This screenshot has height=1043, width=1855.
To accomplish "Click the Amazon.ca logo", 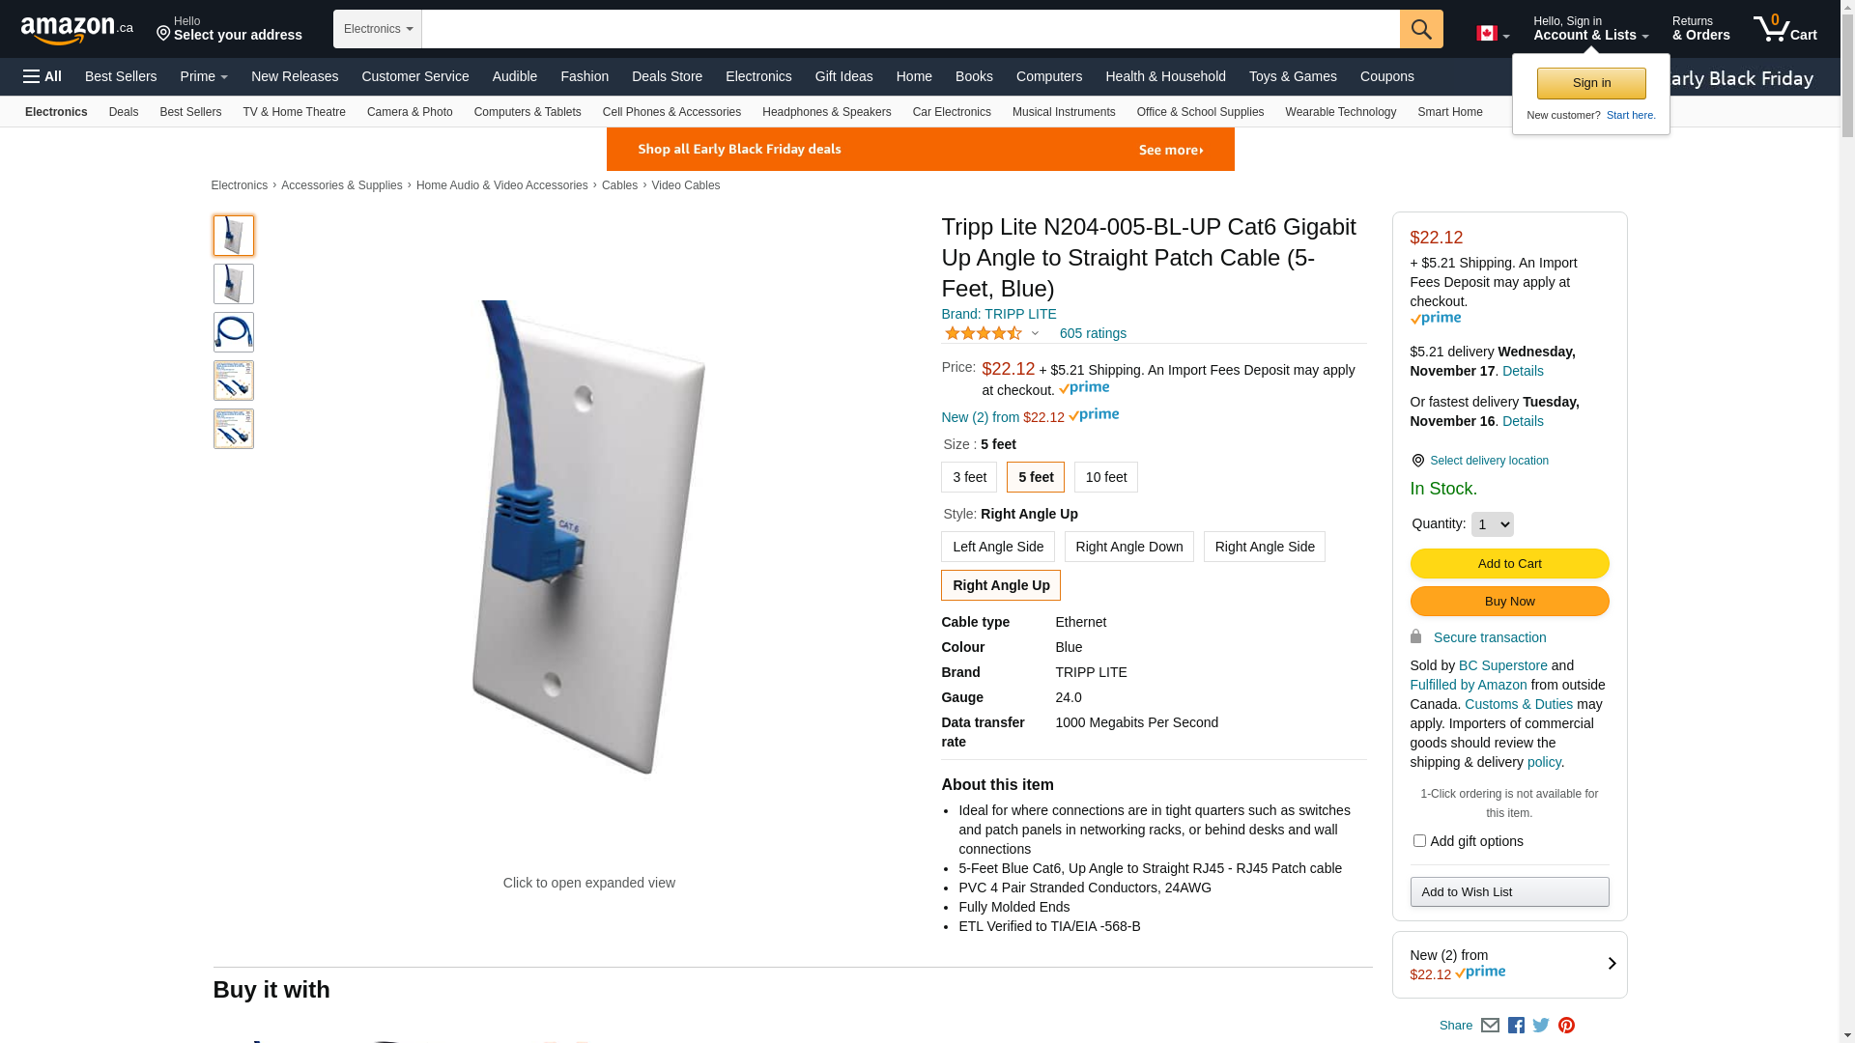I will [x=77, y=29].
